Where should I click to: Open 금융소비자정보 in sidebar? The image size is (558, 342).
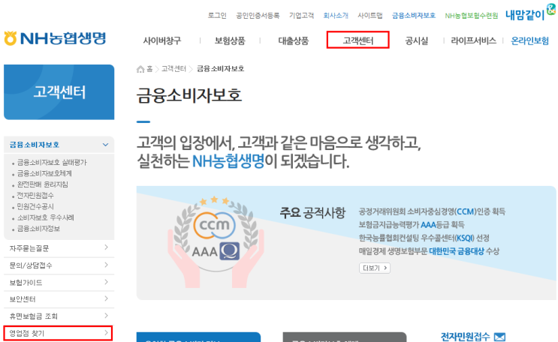pyautogui.click(x=38, y=229)
